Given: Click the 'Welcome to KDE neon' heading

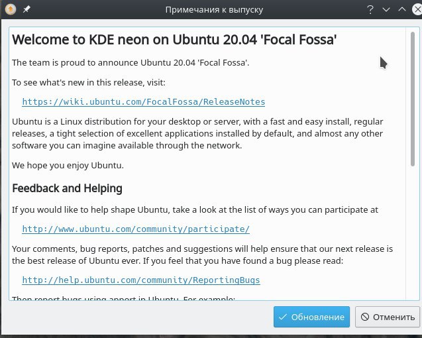Looking at the screenshot, I should coord(174,40).
